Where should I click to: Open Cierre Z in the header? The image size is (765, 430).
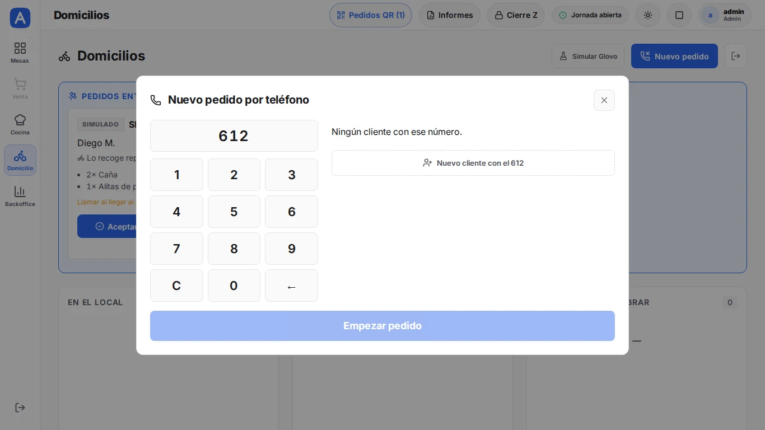point(516,15)
